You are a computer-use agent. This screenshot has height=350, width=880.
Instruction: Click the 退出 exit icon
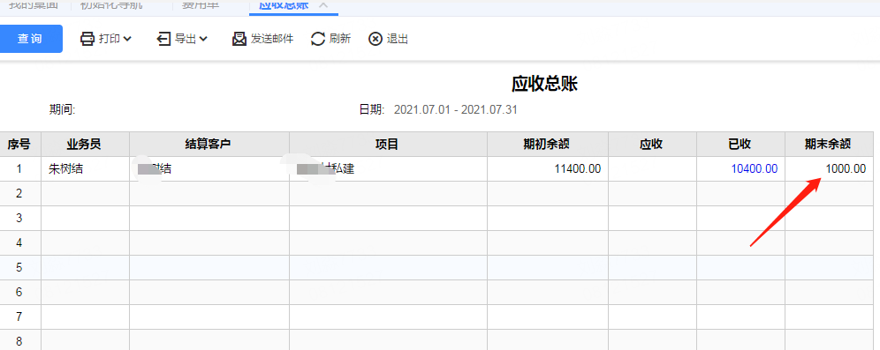[376, 39]
